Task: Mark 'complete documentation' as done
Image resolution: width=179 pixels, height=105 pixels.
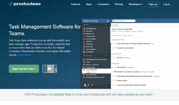Action: pyautogui.click(x=113, y=48)
